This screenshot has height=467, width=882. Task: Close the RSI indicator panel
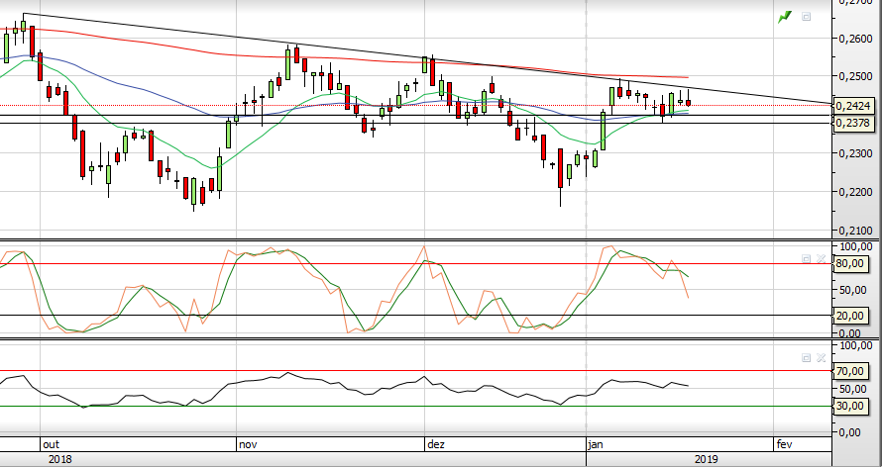click(820, 357)
